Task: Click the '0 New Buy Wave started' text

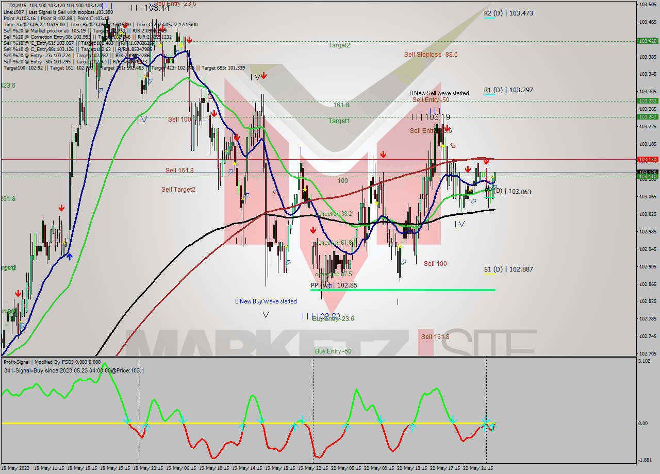Action: point(266,301)
